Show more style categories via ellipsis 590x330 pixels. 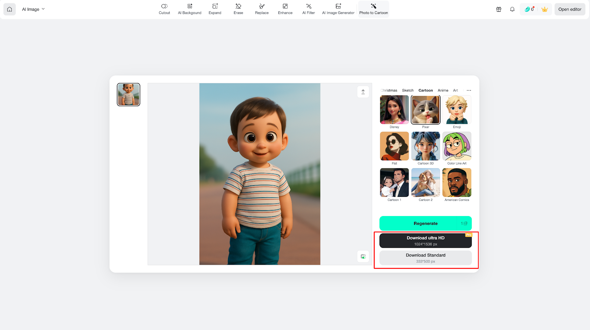tap(469, 90)
